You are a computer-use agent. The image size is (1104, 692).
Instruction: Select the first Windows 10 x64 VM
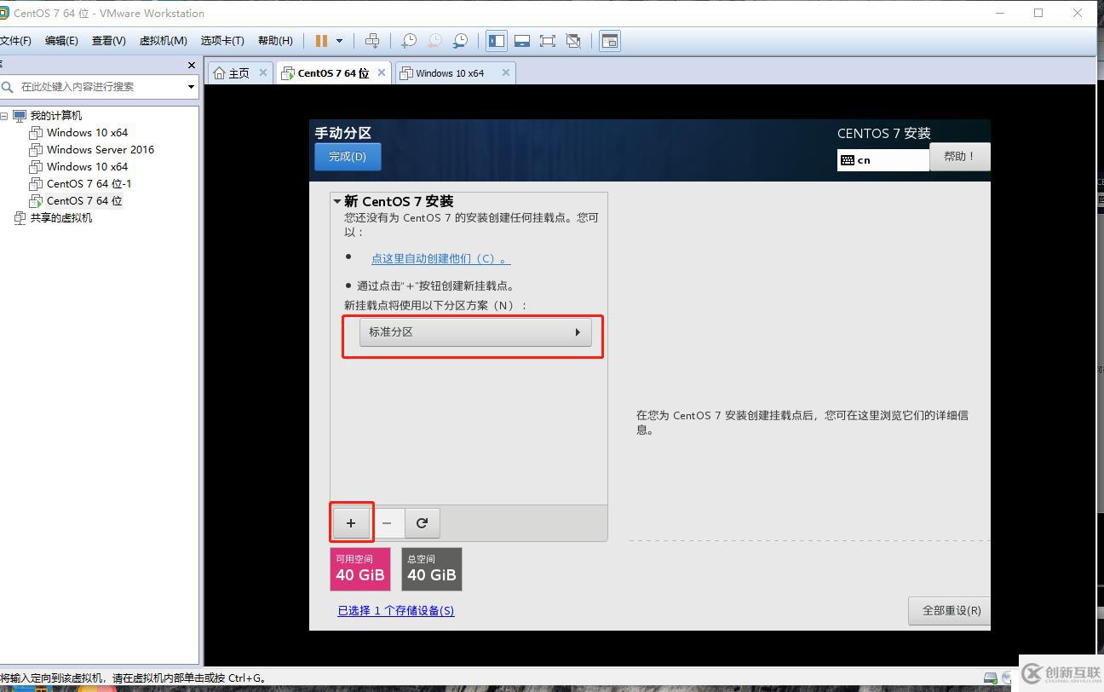pyautogui.click(x=87, y=133)
